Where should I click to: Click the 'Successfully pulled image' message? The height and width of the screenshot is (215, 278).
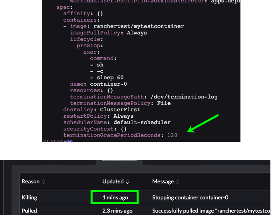211,211
